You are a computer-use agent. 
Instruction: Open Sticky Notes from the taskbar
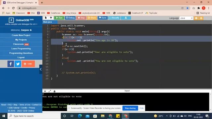pyautogui.click(x=118, y=116)
